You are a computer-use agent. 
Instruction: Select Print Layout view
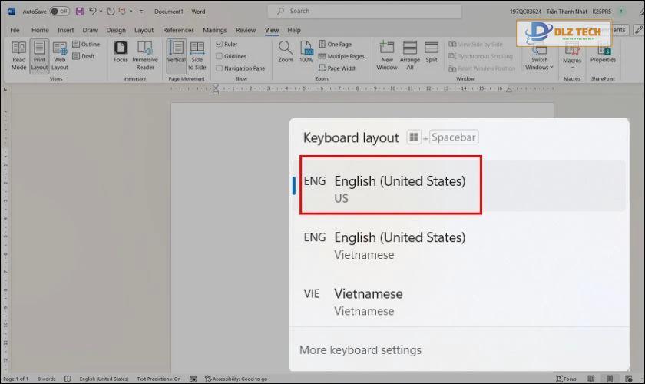coord(39,56)
